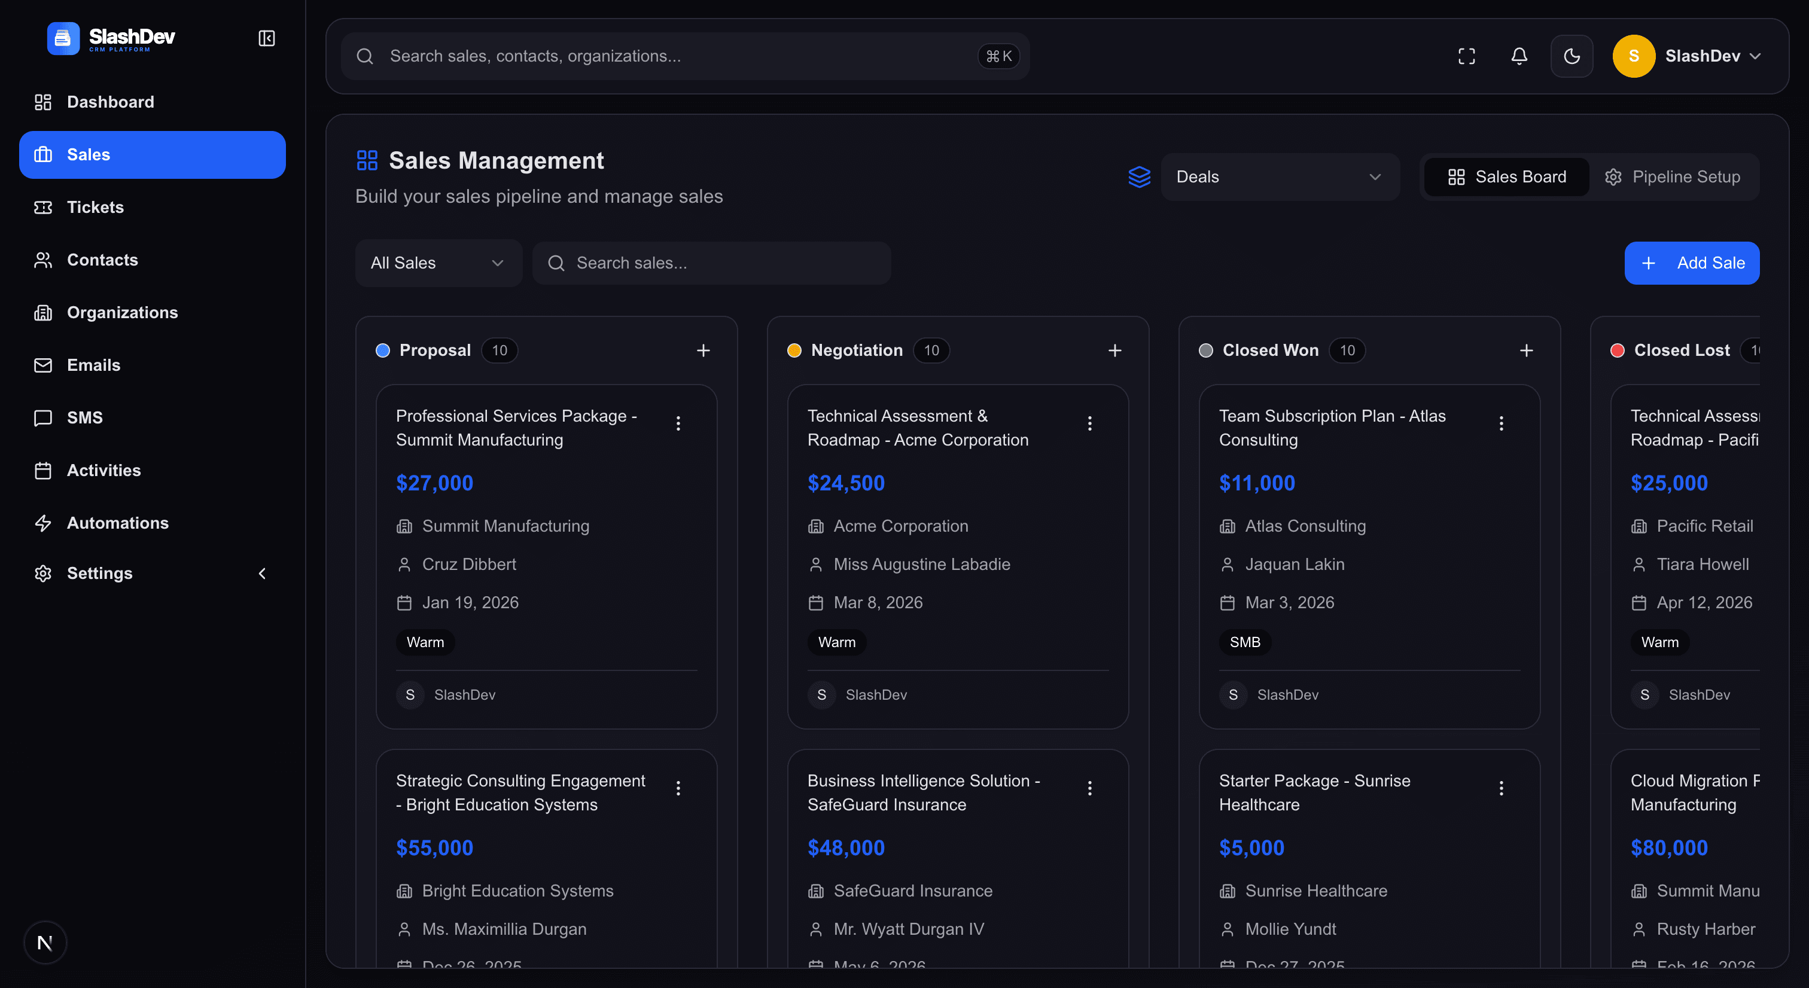Open options menu for Summit Manufacturing deal card
The image size is (1809, 988).
(678, 423)
